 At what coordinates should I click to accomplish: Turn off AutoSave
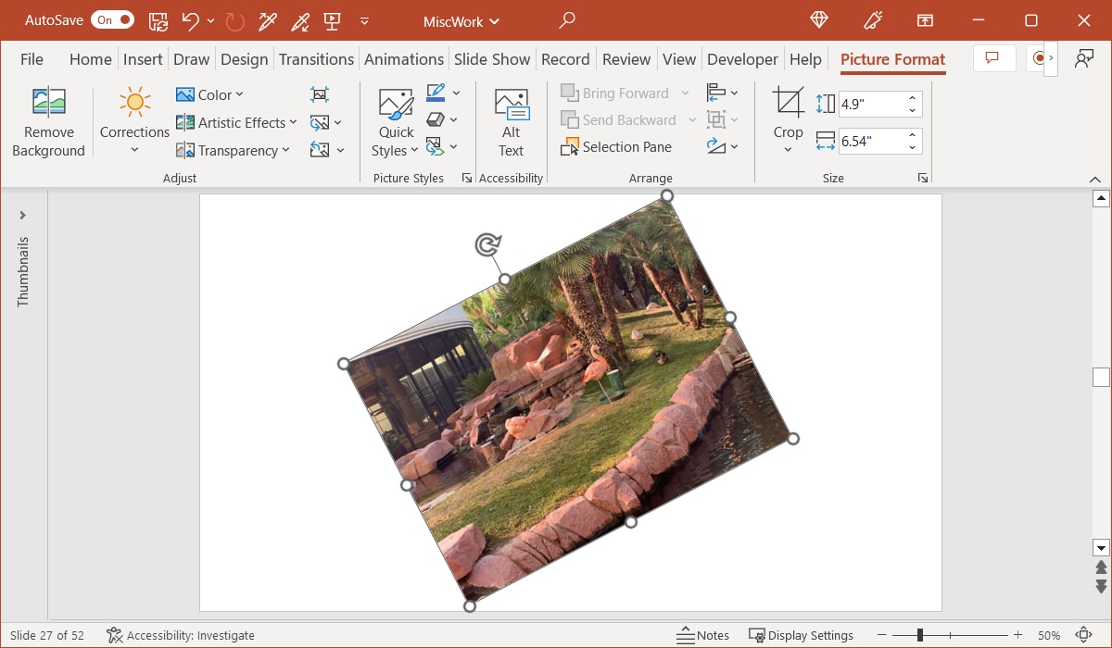(x=112, y=19)
